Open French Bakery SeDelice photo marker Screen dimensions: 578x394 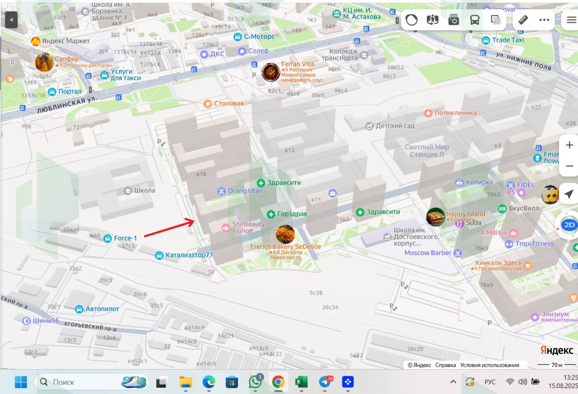click(285, 235)
